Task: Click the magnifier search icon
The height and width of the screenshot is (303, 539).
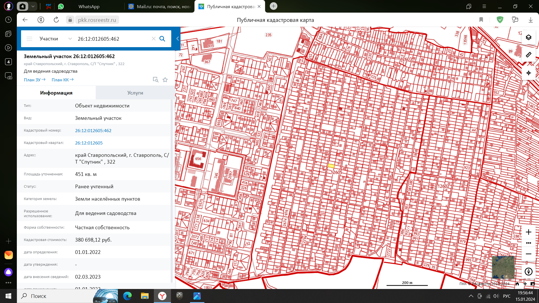Action: point(162,39)
